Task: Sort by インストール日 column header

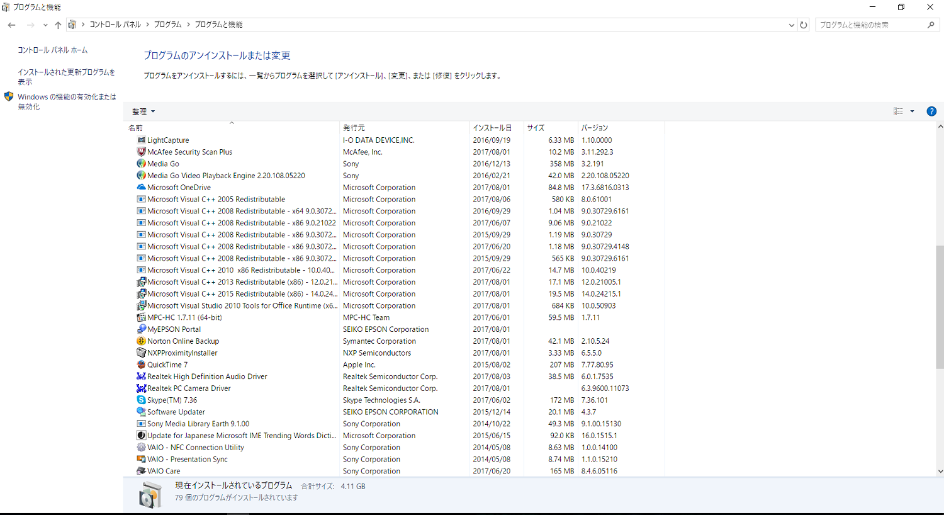Action: tap(492, 128)
